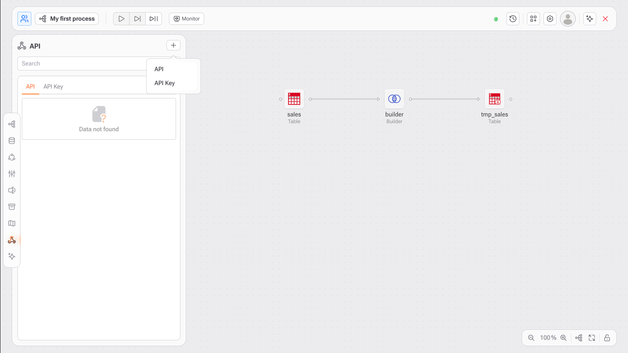Open the user avatar menu
This screenshot has height=353, width=628.
tap(568, 19)
